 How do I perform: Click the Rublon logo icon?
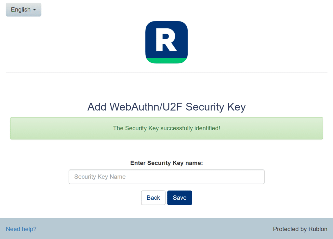click(166, 42)
